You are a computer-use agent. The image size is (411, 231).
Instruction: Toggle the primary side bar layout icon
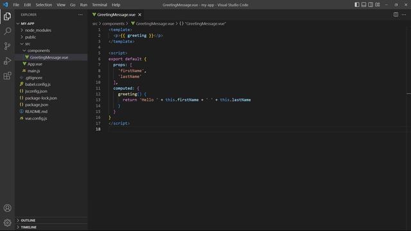click(x=357, y=4)
